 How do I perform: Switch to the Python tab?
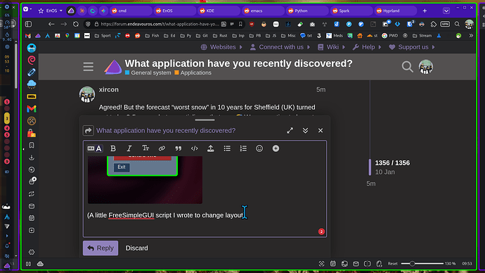tap(307, 11)
